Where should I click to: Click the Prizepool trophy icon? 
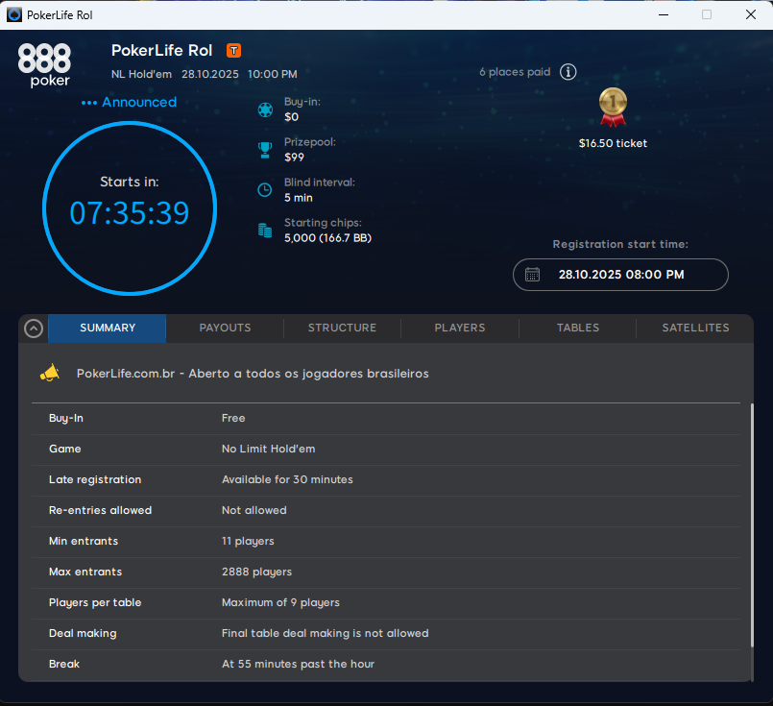tap(265, 150)
